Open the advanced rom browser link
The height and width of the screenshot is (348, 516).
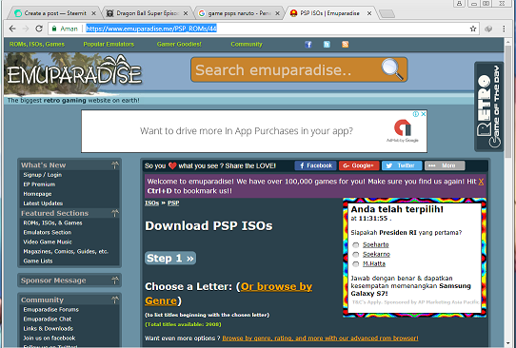320,338
